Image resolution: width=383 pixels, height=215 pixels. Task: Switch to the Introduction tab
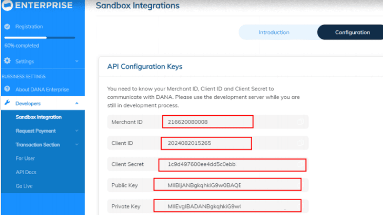pos(274,32)
